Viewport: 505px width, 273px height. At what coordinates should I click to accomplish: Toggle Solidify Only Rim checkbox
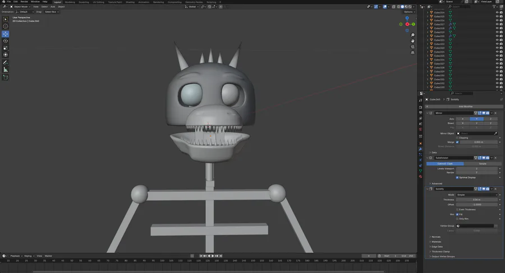pos(457,219)
